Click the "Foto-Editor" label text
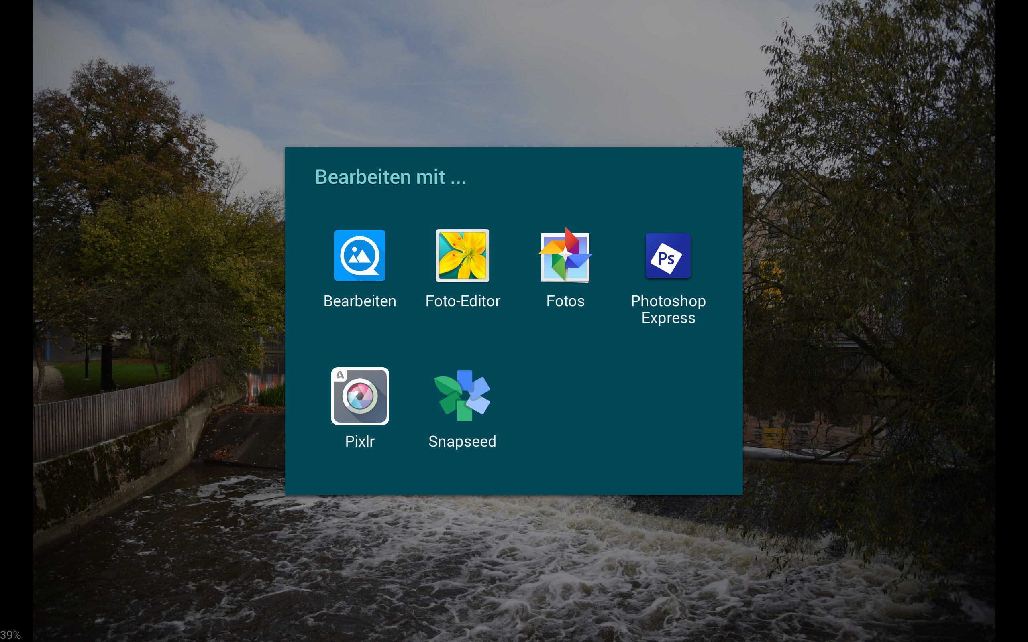 coord(463,301)
